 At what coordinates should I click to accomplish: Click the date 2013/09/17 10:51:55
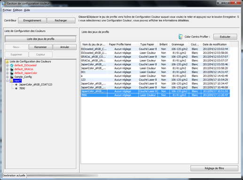point(215,91)
